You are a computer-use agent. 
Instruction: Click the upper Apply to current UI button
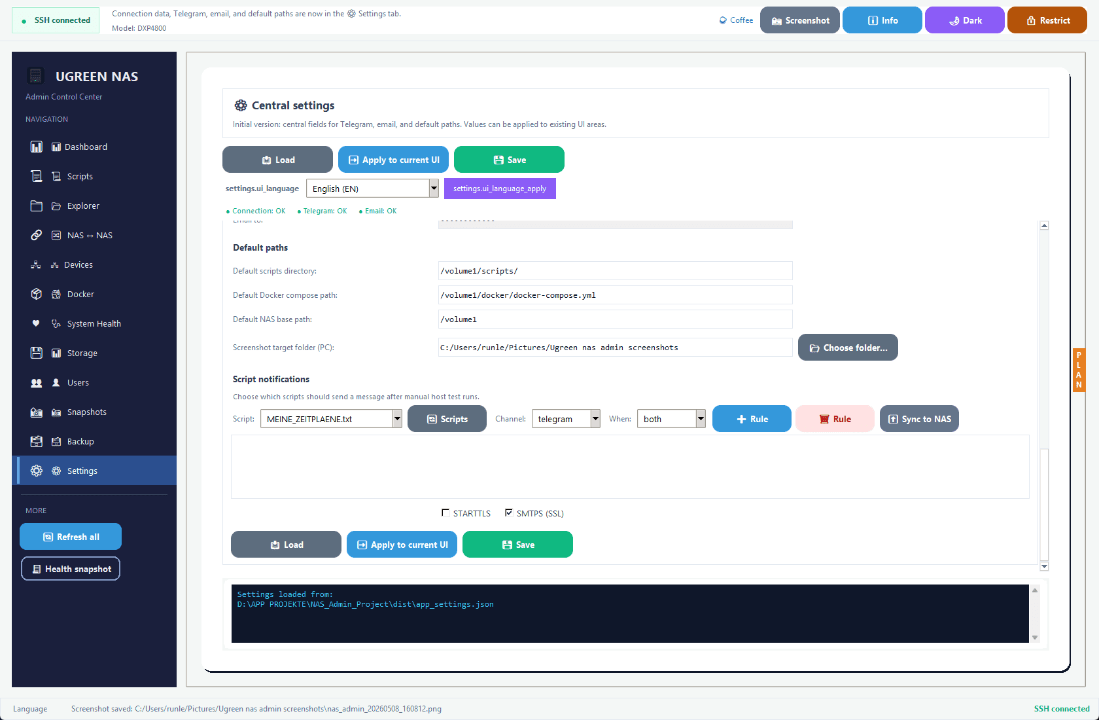coord(394,160)
